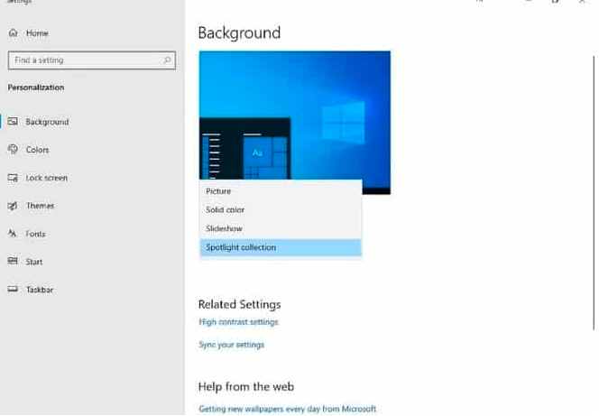The image size is (599, 416).
Task: Open the Lock screen settings page
Action: [x=47, y=178]
